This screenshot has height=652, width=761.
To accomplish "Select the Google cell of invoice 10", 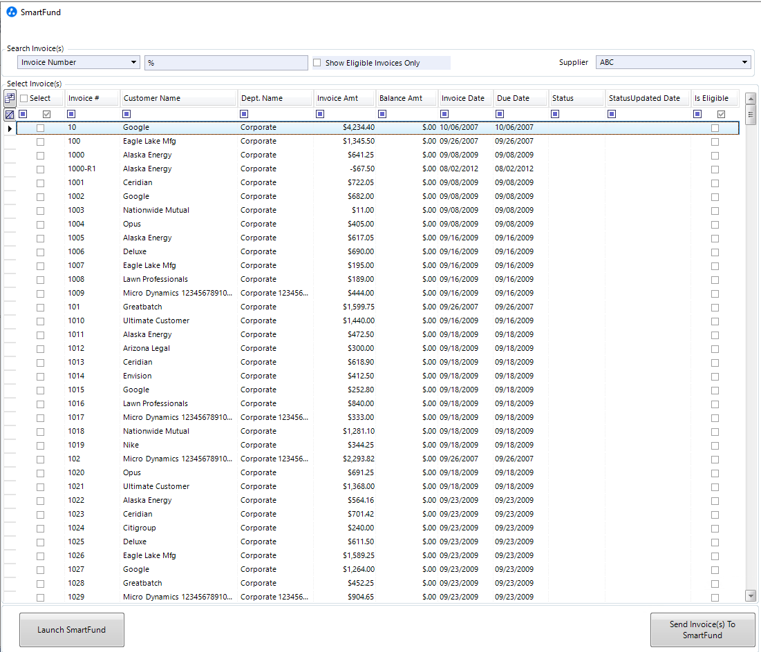I will click(178, 128).
